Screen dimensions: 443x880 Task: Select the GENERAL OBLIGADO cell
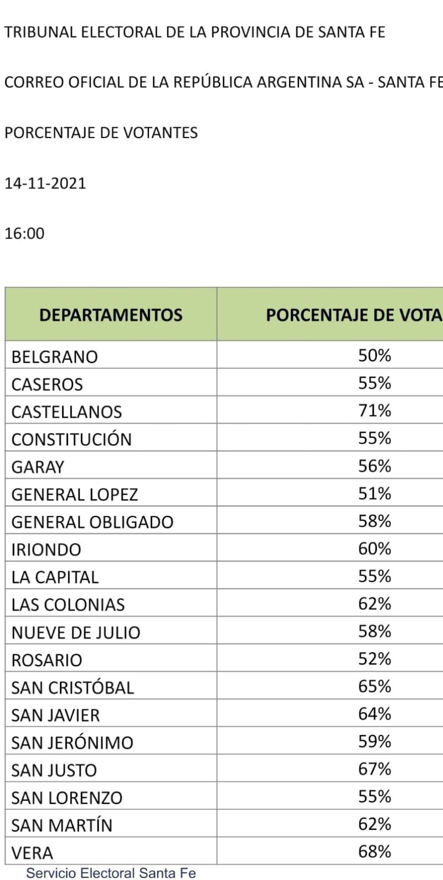click(x=92, y=522)
